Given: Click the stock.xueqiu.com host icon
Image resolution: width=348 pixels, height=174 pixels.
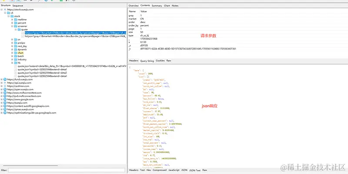Looking at the screenshot, I should pyautogui.click(x=5, y=10).
